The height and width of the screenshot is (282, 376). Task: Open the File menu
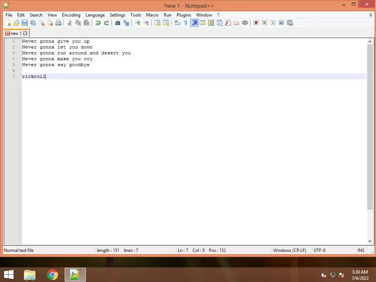click(9, 15)
